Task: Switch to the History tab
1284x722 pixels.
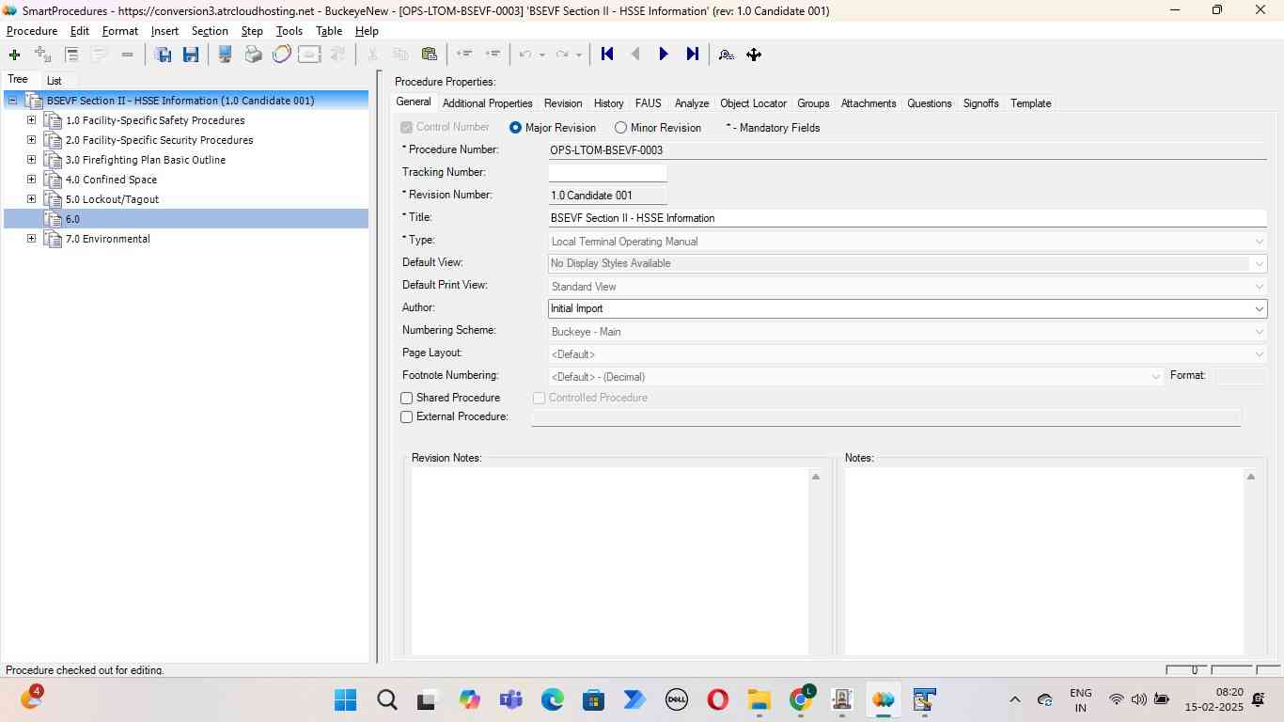Action: (x=608, y=103)
